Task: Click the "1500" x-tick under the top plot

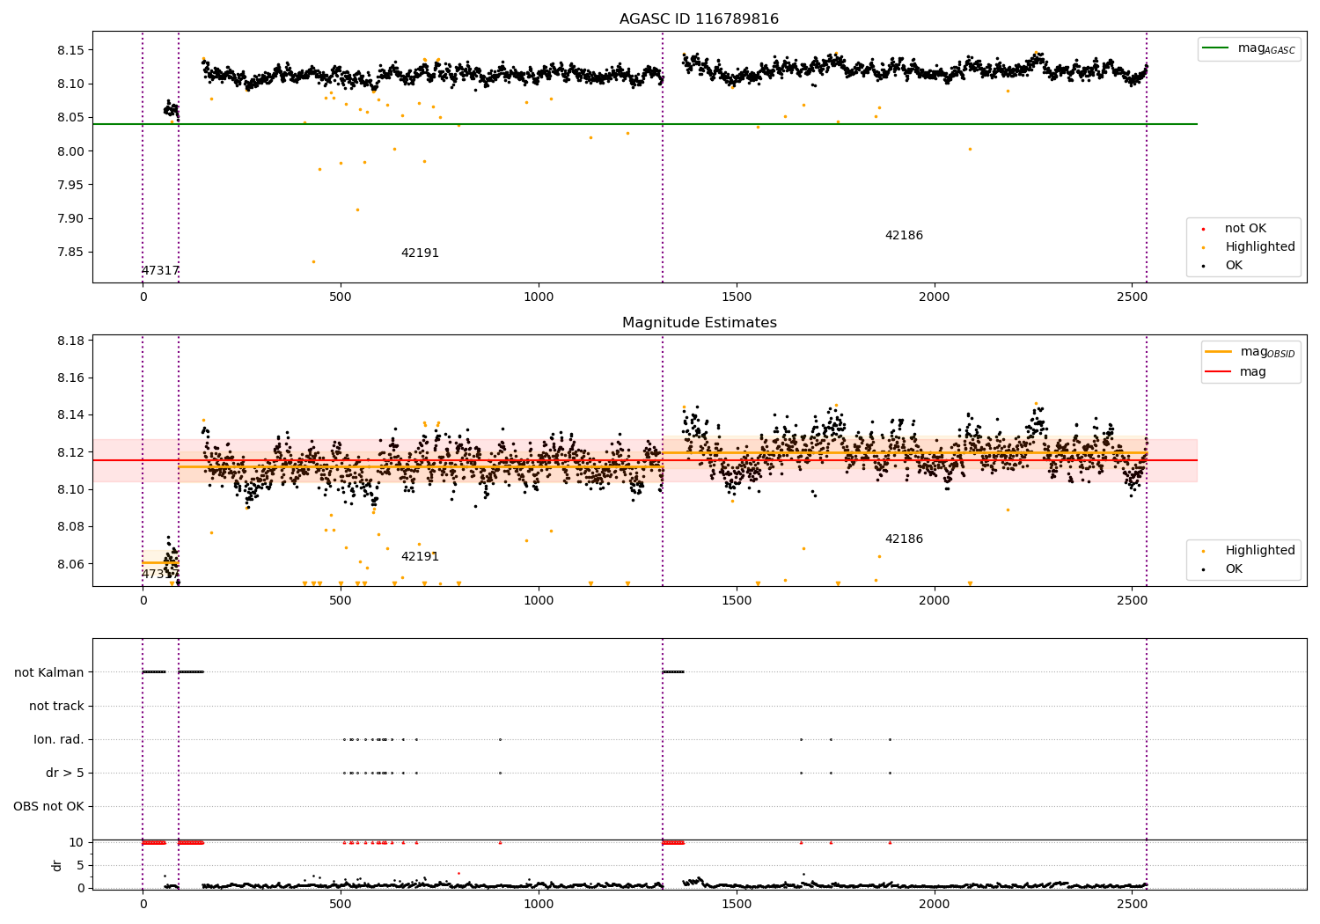Action: [737, 297]
